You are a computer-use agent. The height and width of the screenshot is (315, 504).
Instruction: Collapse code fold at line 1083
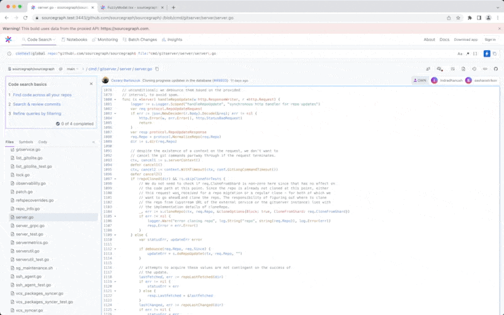(115, 113)
